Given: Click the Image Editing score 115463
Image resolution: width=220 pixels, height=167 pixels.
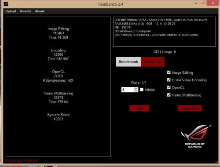Looking at the screenshot, I should (59, 33).
